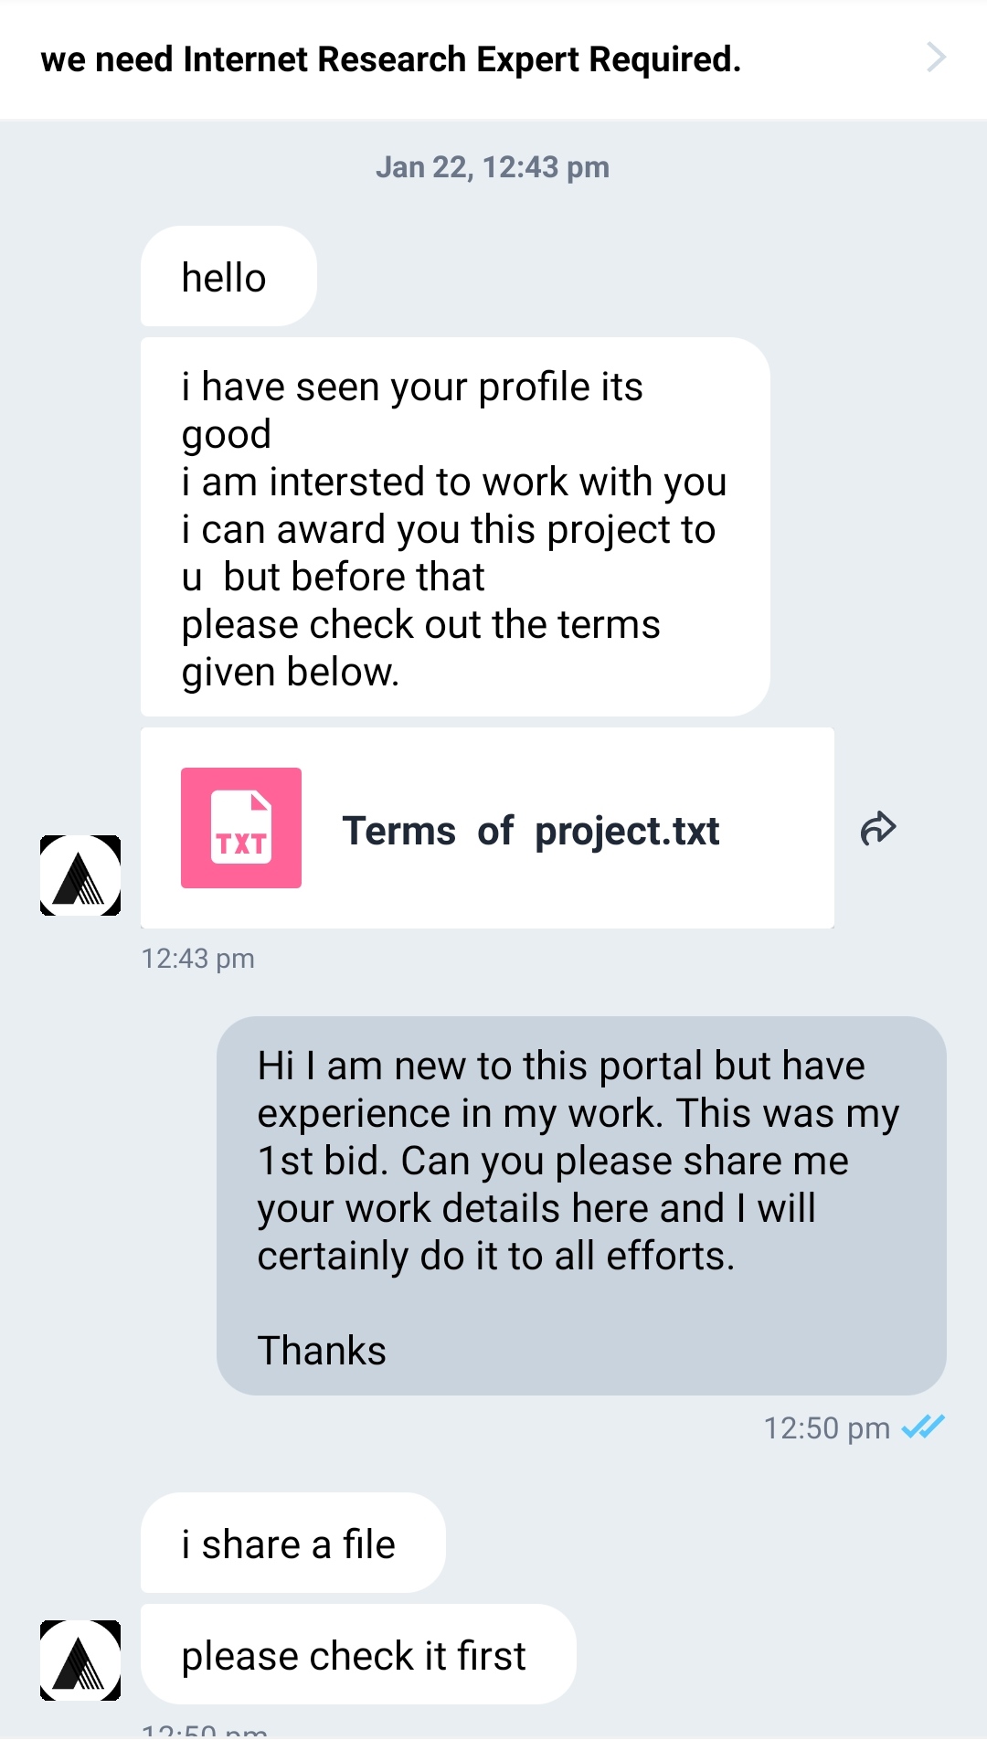Image resolution: width=987 pixels, height=1751 pixels.
Task: Tap the 'please check it first' bubble
Action: (x=355, y=1656)
